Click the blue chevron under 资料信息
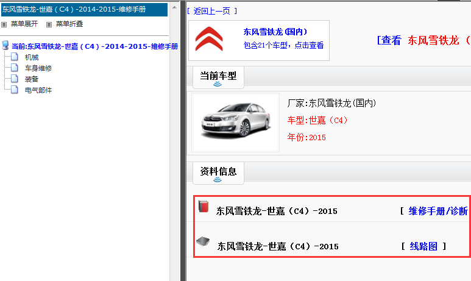The image size is (471, 281). [218, 180]
